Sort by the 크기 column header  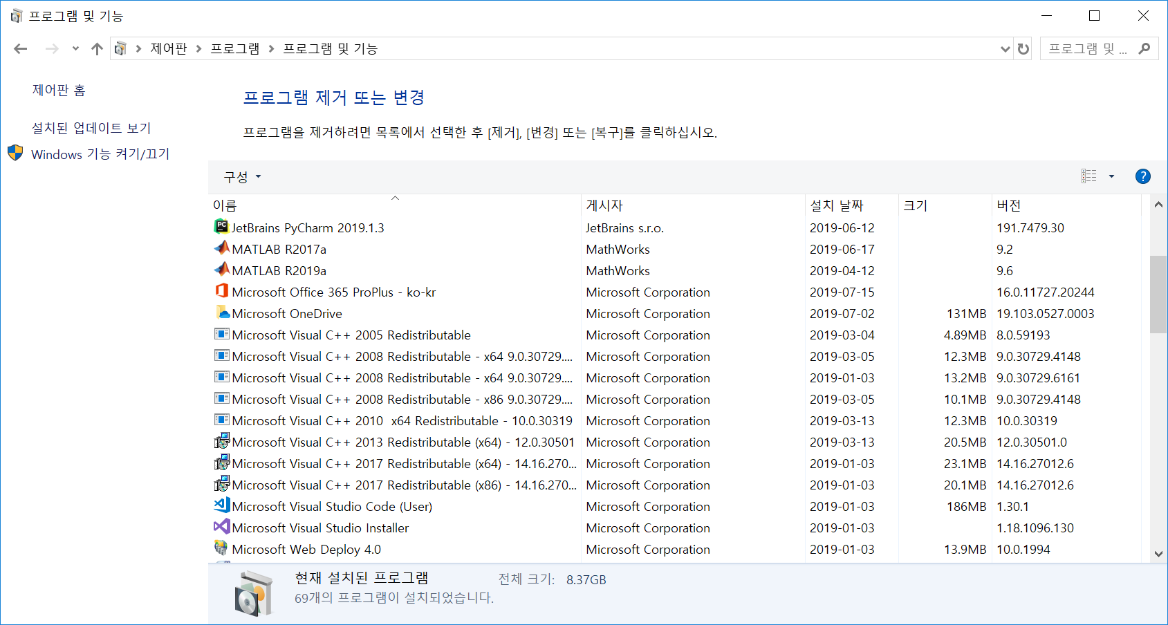pos(945,205)
